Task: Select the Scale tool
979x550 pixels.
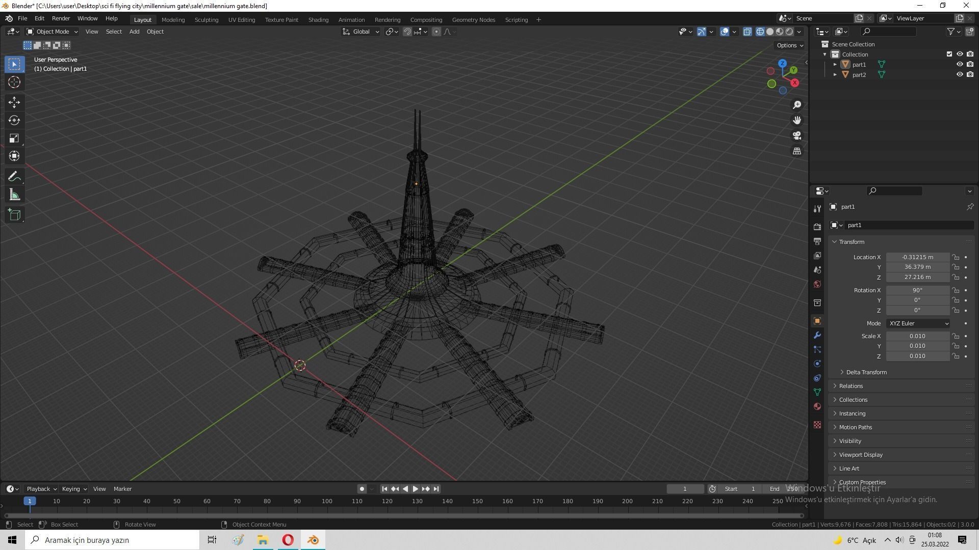Action: point(14,139)
